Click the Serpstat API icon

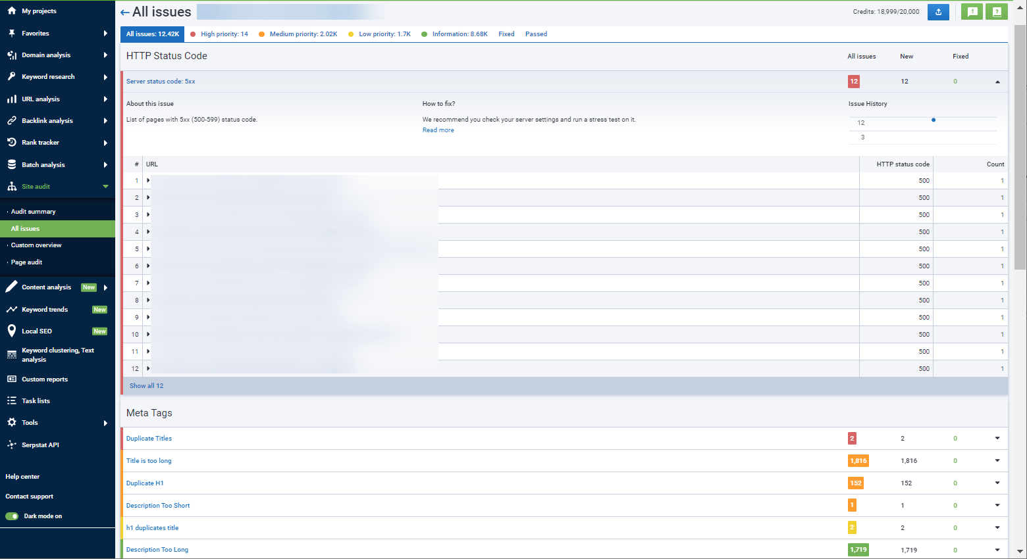tap(11, 445)
